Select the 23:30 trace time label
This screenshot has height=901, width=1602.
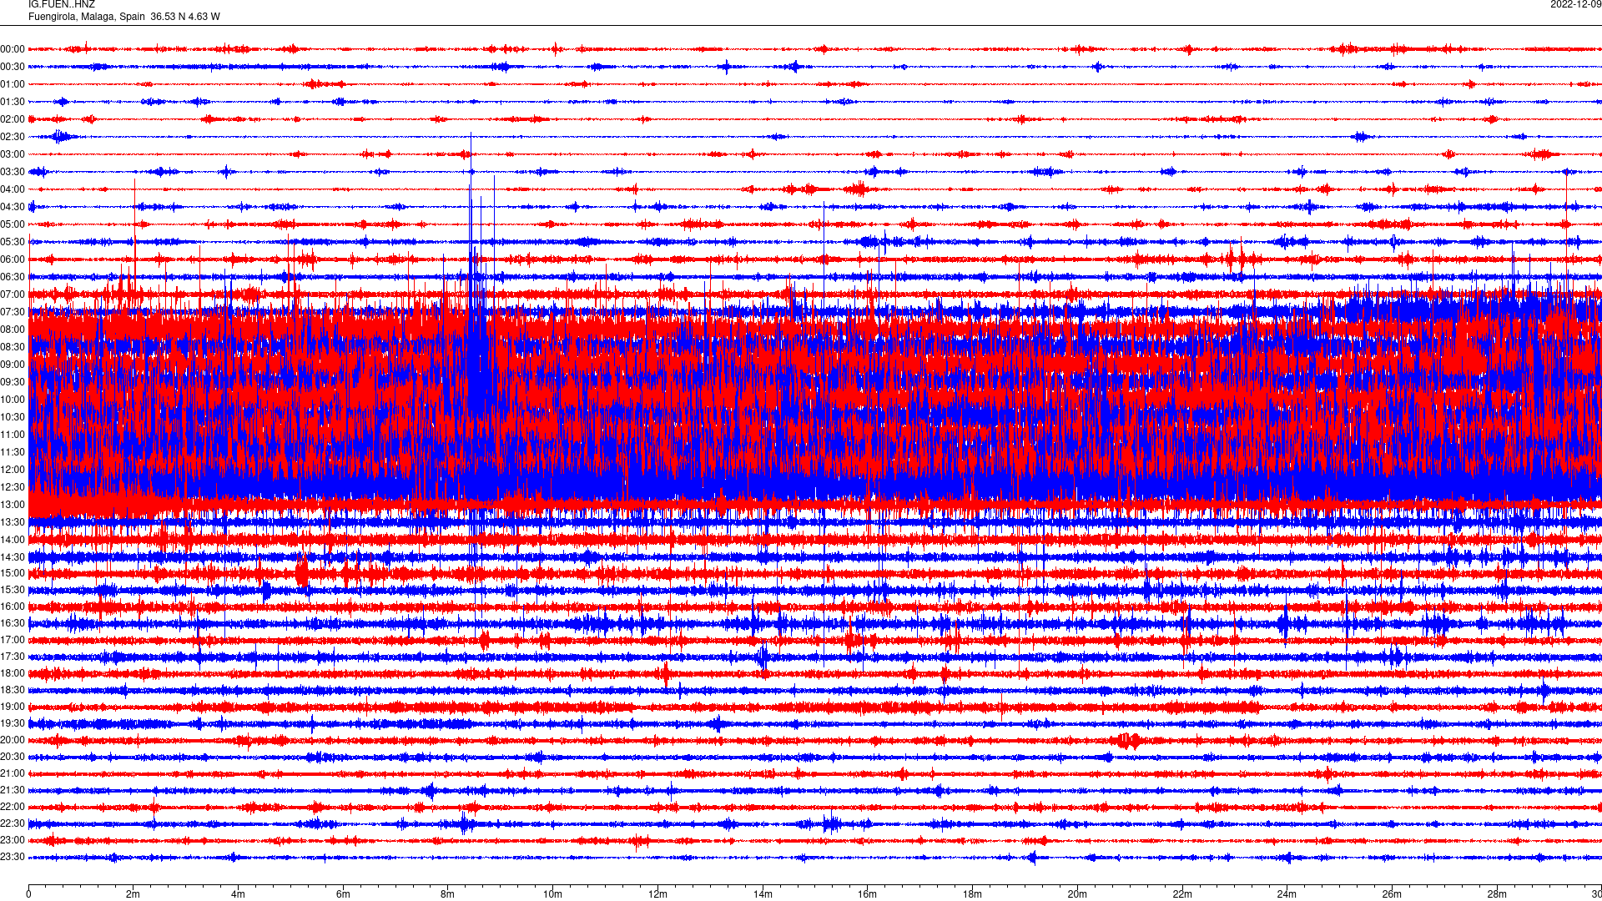(x=13, y=857)
